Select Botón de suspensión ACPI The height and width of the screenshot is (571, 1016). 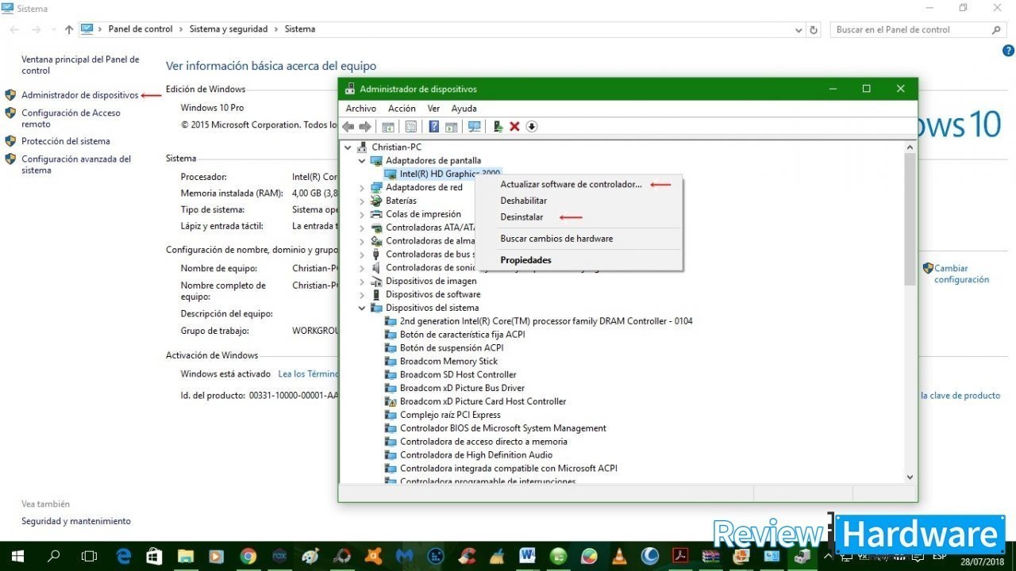(452, 347)
